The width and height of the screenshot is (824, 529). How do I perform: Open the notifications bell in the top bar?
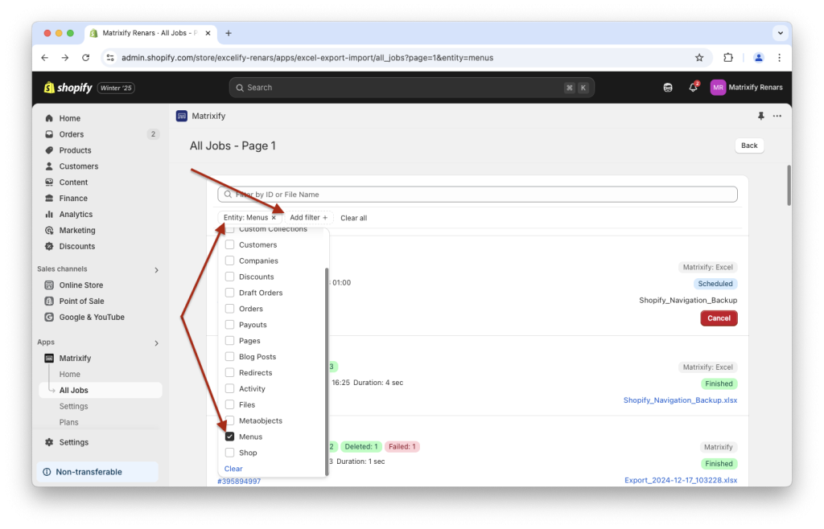(693, 87)
